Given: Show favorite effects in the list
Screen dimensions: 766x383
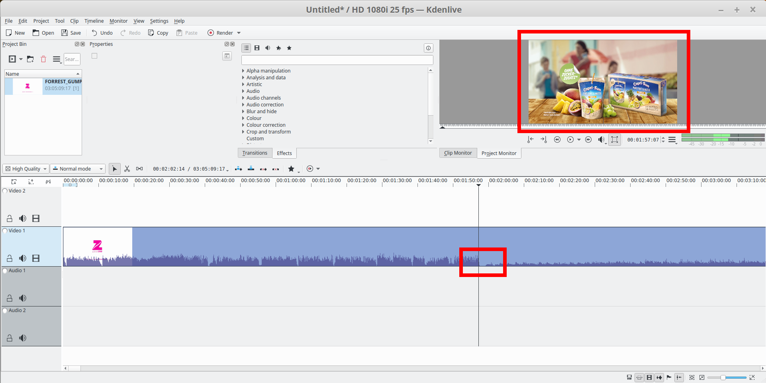Looking at the screenshot, I should (x=289, y=48).
